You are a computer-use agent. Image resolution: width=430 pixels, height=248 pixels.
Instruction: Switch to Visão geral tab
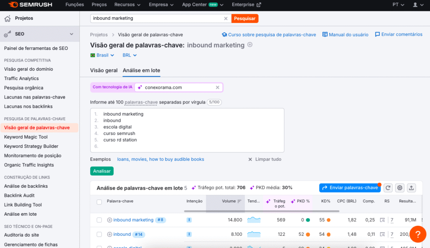tap(104, 70)
